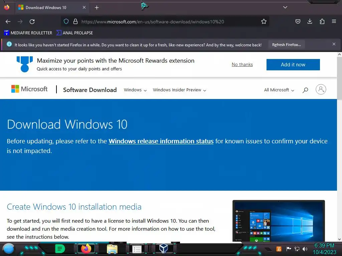The width and height of the screenshot is (342, 256).
Task: Close the Download Windows 10 tab
Action: (84, 7)
